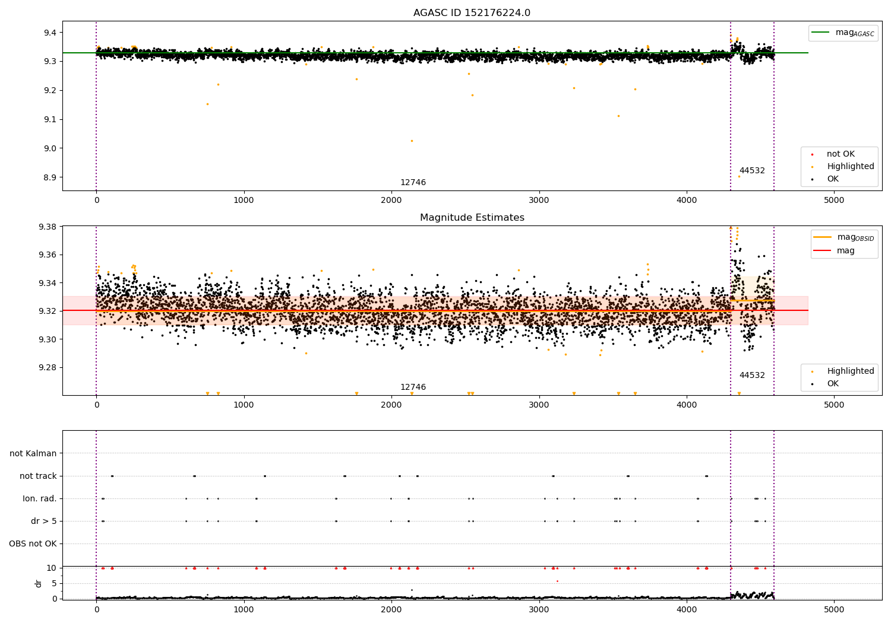Click the "not track" row label
This screenshot has width=891, height=623.
pyautogui.click(x=38, y=476)
